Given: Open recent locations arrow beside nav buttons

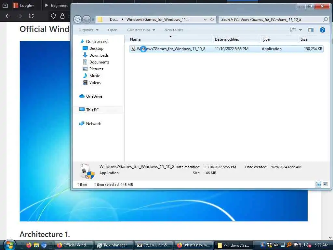Looking at the screenshot, I should coord(93,20).
